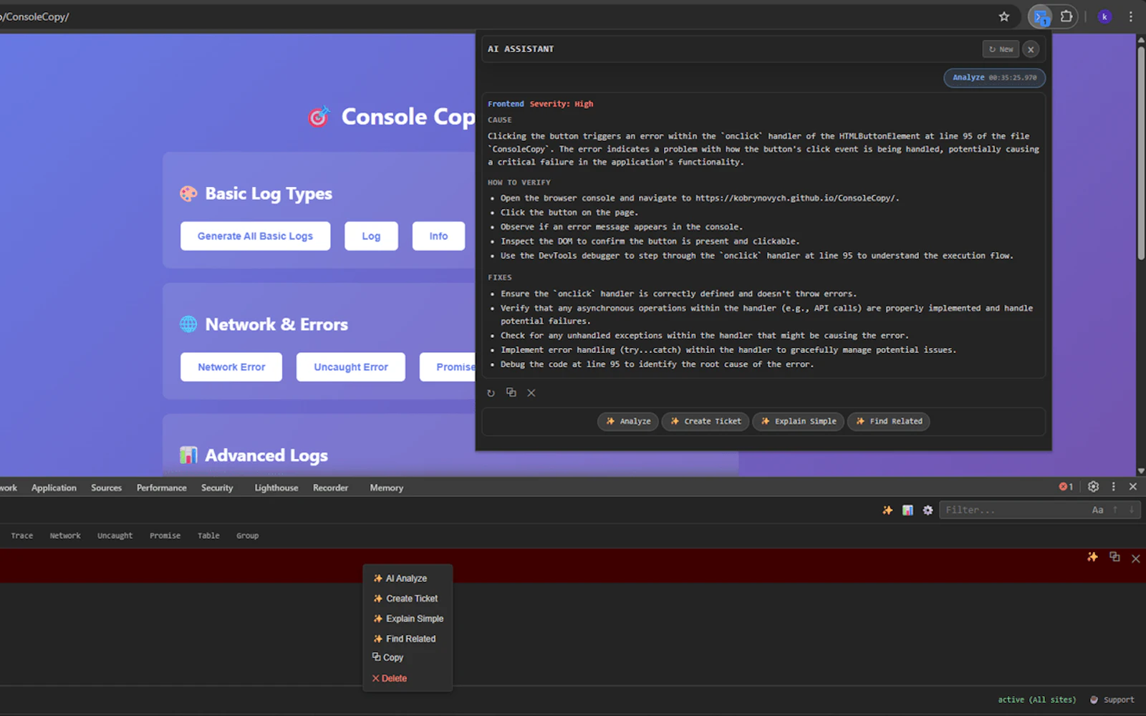Open the extension settings gear beside the filter
The width and height of the screenshot is (1146, 716).
pyautogui.click(x=928, y=511)
